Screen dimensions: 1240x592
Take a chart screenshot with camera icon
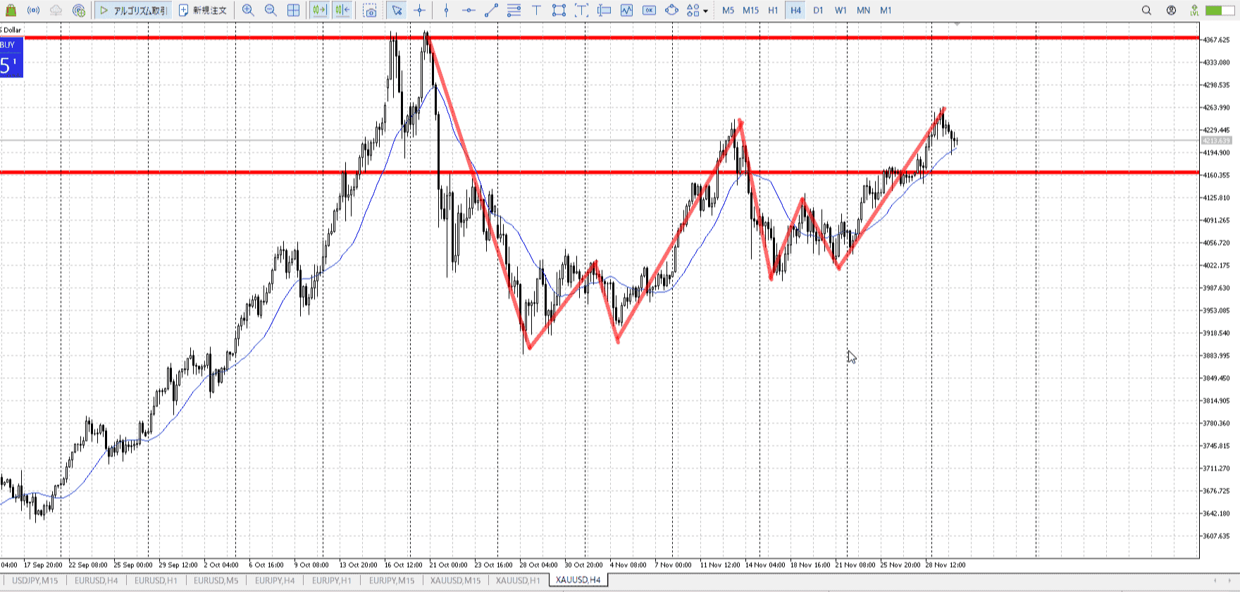370,11
